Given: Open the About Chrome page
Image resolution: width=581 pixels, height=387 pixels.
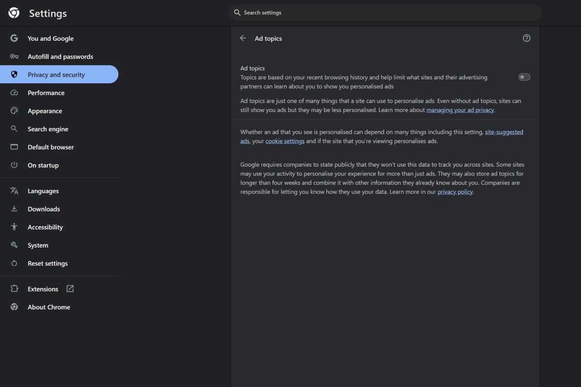Looking at the screenshot, I should click(x=48, y=307).
